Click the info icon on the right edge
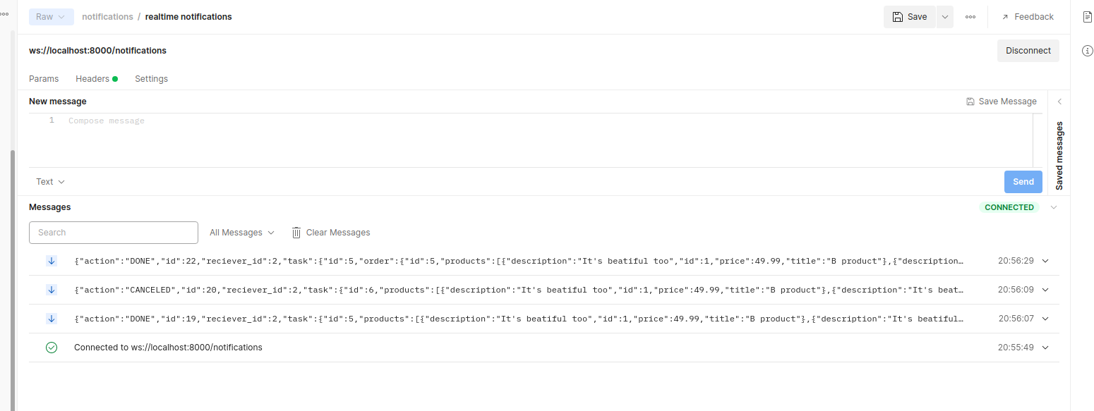The image size is (1094, 411). 1087,51
